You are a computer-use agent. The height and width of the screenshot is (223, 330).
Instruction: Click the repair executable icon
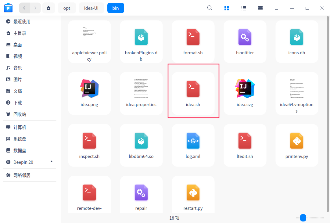(141, 192)
